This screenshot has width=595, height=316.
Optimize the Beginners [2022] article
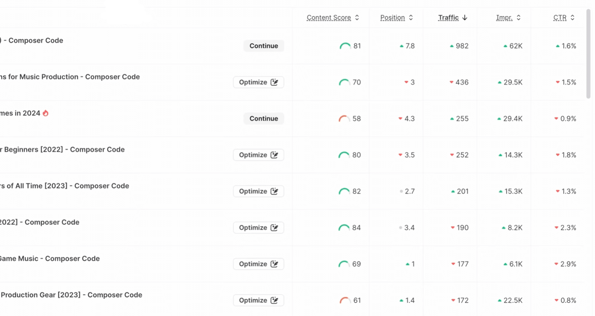click(x=258, y=155)
